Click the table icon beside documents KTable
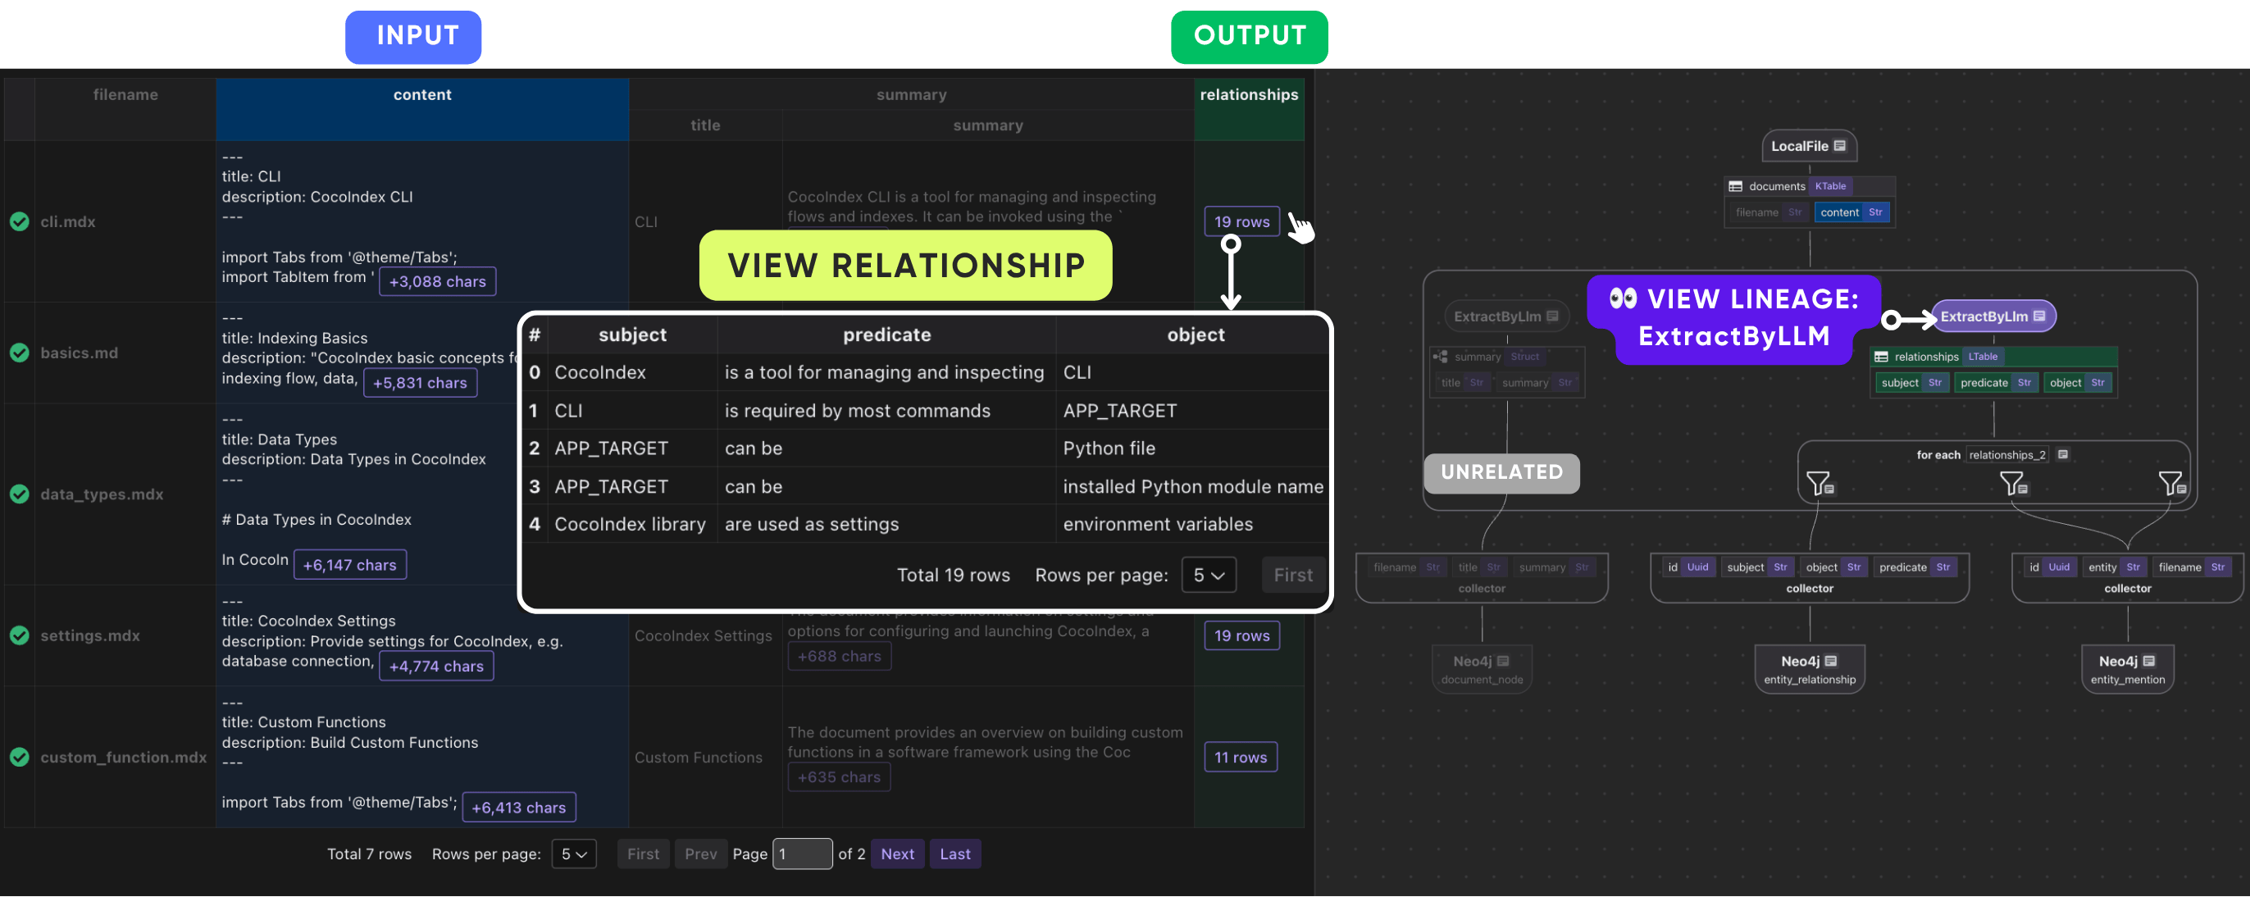Image resolution: width=2250 pixels, height=897 pixels. coord(1736,186)
